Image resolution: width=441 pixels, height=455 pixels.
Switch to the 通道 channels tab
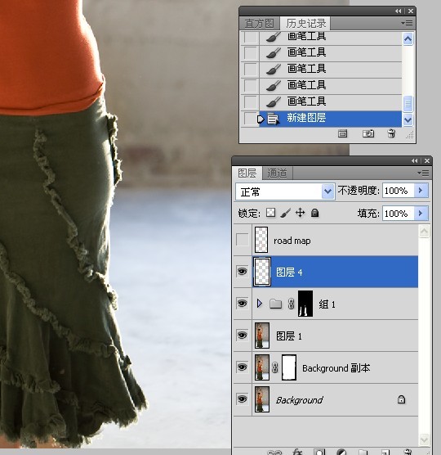pos(277,173)
